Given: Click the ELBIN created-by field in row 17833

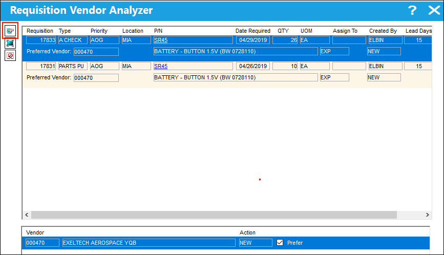Looking at the screenshot, I should (386, 40).
